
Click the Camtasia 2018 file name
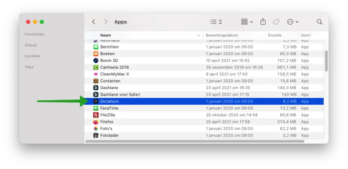(x=114, y=67)
